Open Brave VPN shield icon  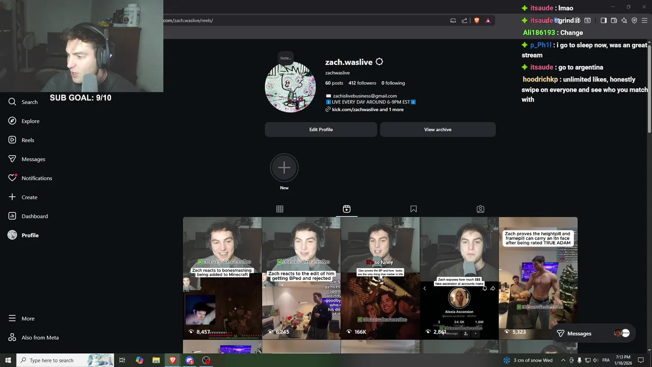coord(634,20)
